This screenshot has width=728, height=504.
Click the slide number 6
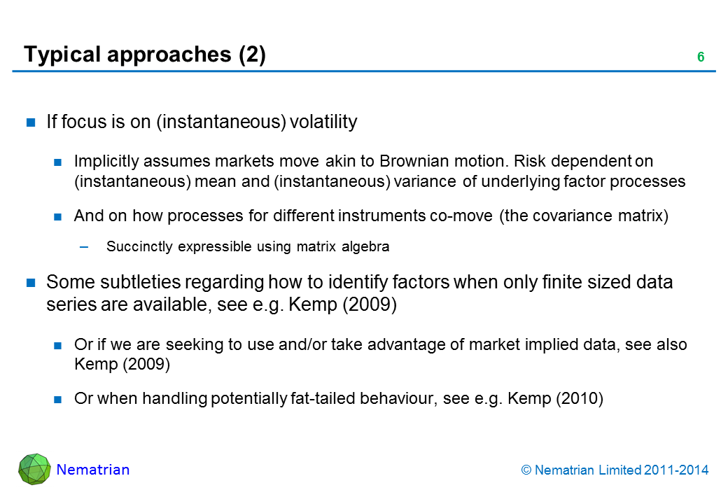[x=700, y=57]
